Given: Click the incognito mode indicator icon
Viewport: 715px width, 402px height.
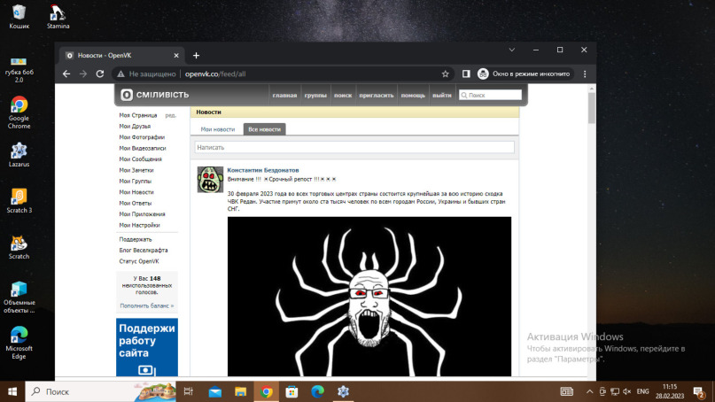Looking at the screenshot, I should point(484,74).
